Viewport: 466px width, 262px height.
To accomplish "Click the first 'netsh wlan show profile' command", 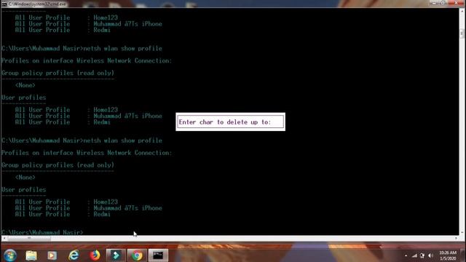I will click(123, 49).
